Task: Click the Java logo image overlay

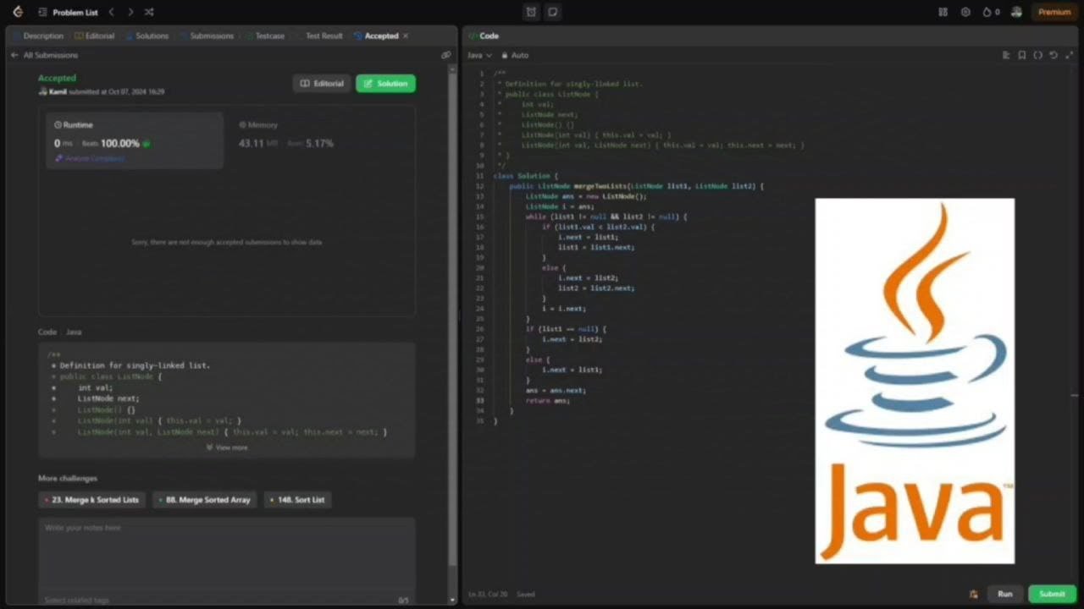Action: pos(915,381)
